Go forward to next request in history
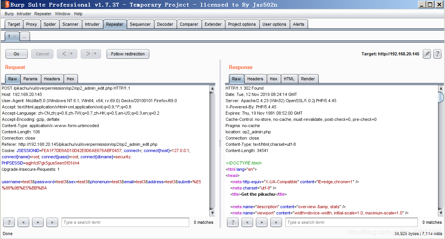 click(x=88, y=54)
